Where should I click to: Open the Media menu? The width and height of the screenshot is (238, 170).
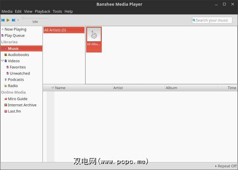point(7,12)
